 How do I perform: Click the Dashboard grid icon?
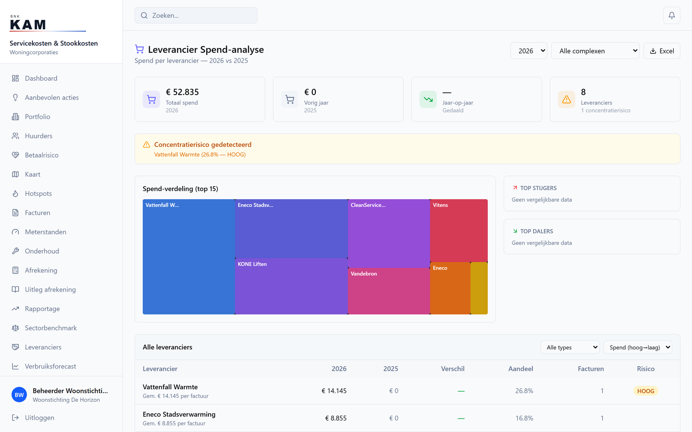pyautogui.click(x=16, y=78)
